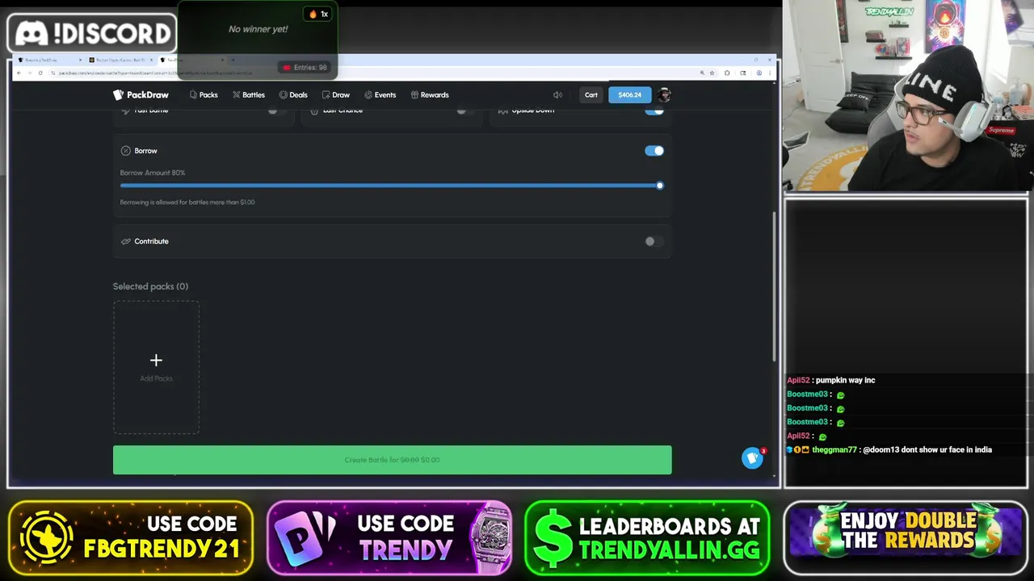Image resolution: width=1034 pixels, height=581 pixels.
Task: Click the Borrow Amount slider handle
Action: pyautogui.click(x=660, y=186)
